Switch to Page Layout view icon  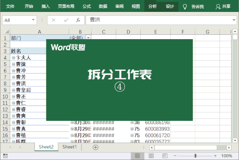coord(151,156)
